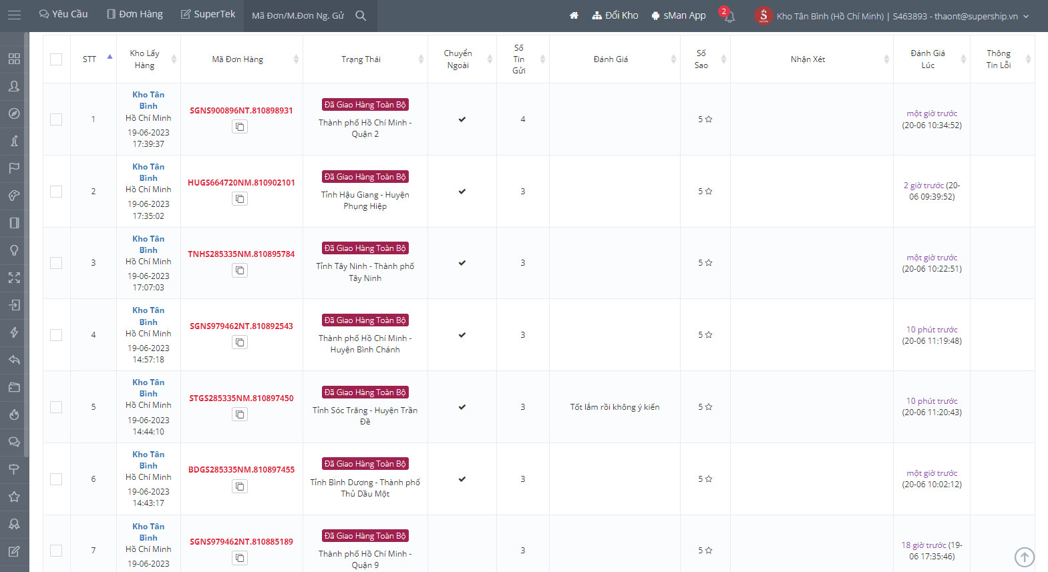The image size is (1048, 572).
Task: Open order link SGNS979462NT.810885189
Action: pyautogui.click(x=241, y=542)
